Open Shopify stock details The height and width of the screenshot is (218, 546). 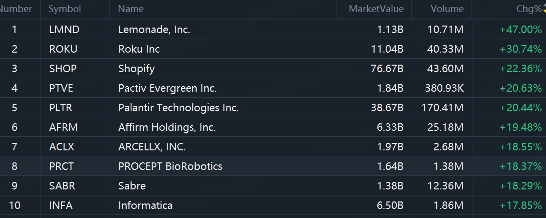pos(136,69)
